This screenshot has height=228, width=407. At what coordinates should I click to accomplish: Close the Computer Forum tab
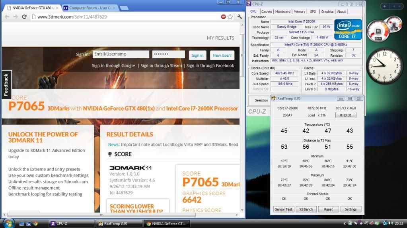click(x=114, y=8)
